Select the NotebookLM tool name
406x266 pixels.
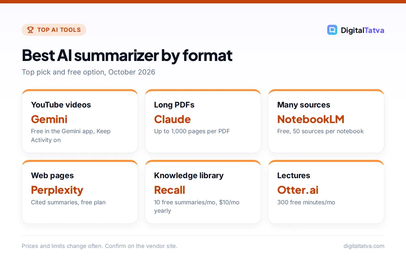[311, 119]
